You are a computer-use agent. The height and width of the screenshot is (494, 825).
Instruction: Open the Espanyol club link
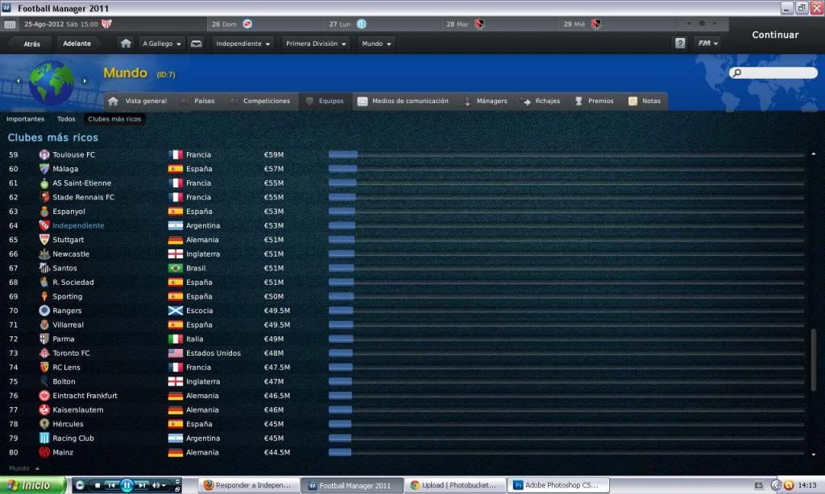tap(69, 212)
